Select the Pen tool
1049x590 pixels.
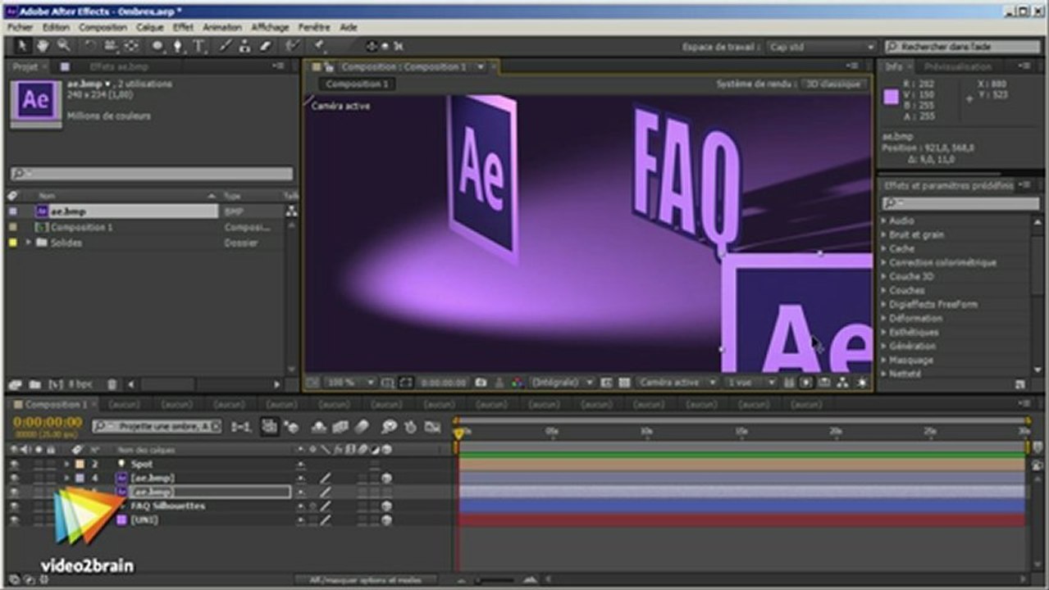click(178, 46)
